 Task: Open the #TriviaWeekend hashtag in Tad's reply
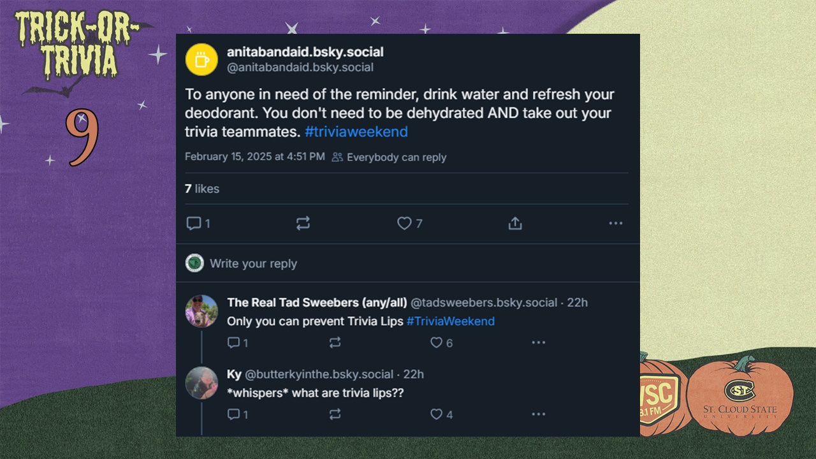click(x=450, y=321)
